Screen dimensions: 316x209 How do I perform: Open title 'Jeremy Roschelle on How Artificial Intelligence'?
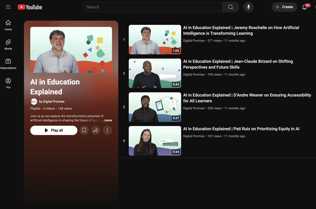pos(241,31)
